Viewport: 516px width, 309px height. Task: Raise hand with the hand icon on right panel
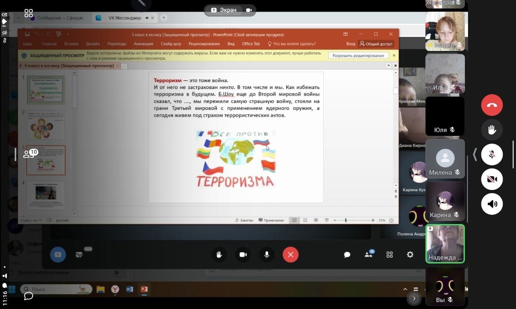click(x=492, y=130)
